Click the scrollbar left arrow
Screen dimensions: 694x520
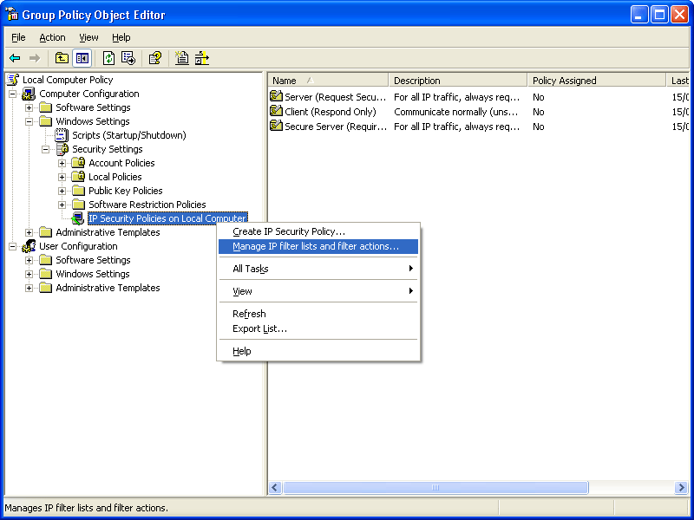tap(275, 487)
